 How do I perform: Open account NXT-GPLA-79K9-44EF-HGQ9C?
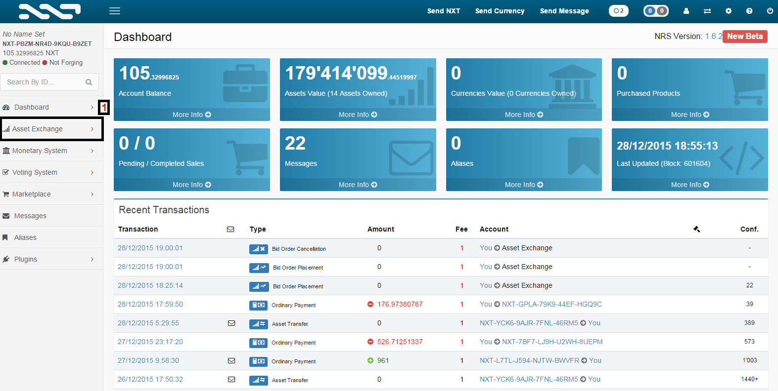[552, 304]
